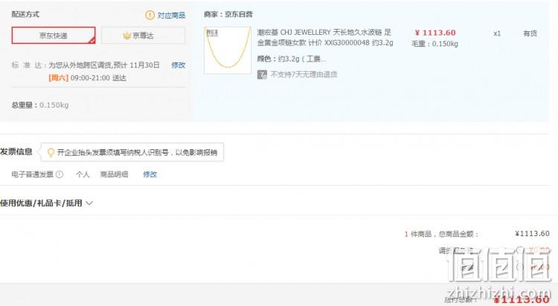This screenshot has width=558, height=306.
Task: Click 修改 next to delivery date
Action: 179,65
